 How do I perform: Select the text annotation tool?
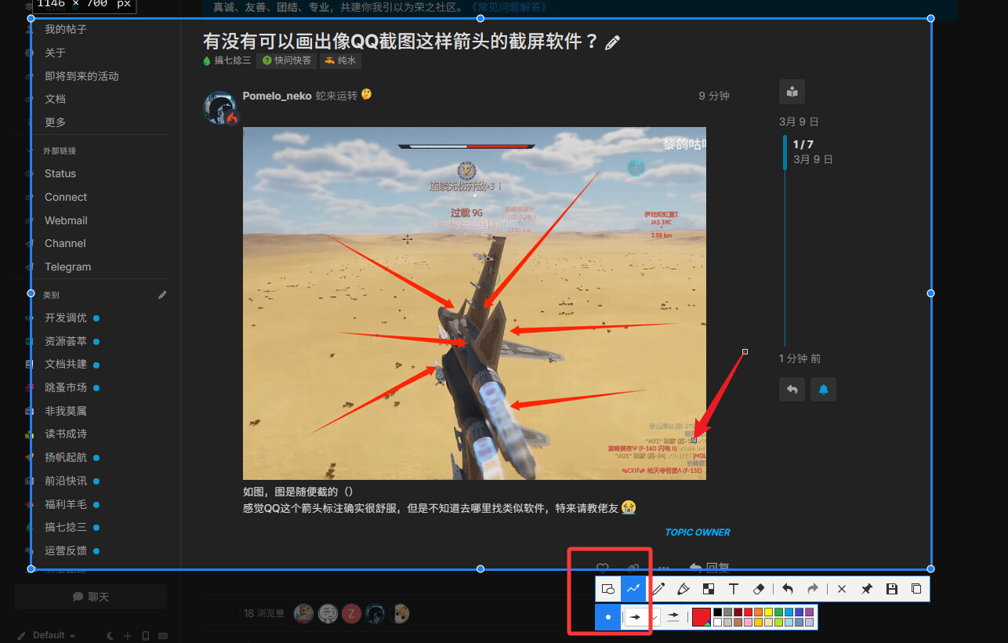coord(733,589)
